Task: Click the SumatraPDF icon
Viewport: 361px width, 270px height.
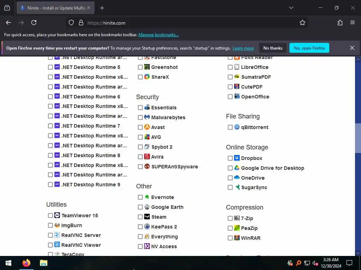Action: (x=237, y=77)
